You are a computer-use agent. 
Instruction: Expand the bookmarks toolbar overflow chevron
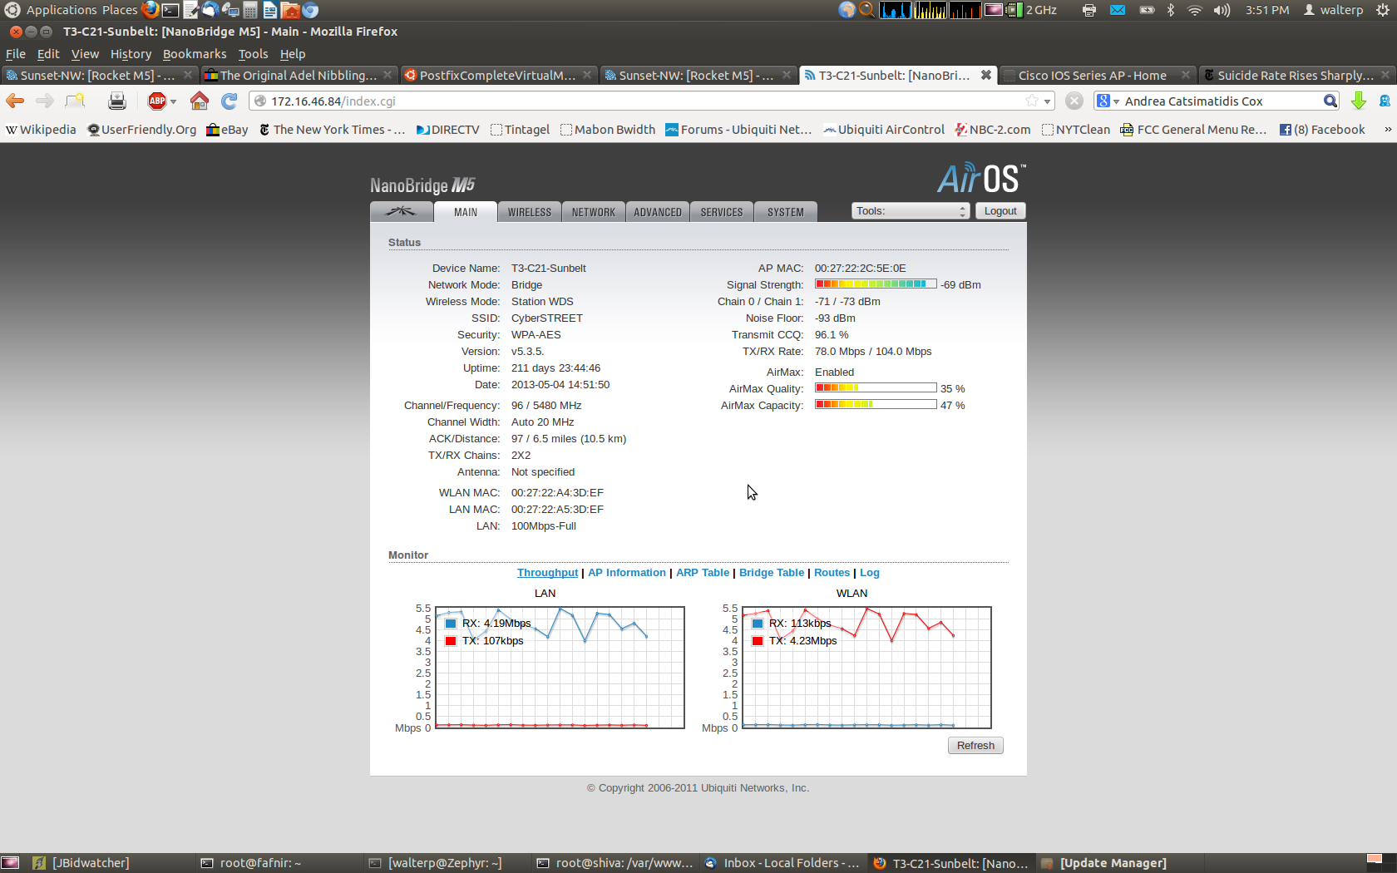pos(1387,130)
